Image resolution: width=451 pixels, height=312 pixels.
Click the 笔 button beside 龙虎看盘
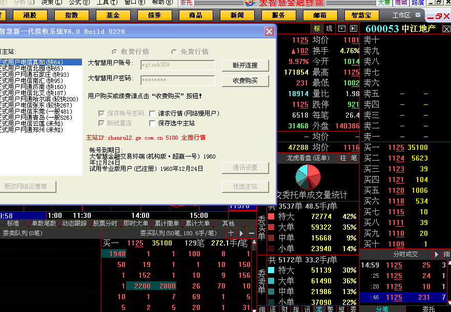(x=354, y=158)
